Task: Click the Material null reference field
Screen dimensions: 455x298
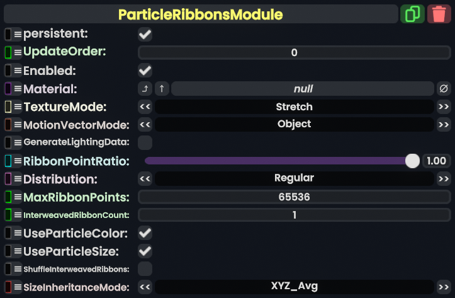Action: coord(303,89)
